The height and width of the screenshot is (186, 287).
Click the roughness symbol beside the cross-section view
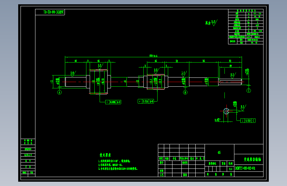[x=243, y=108]
